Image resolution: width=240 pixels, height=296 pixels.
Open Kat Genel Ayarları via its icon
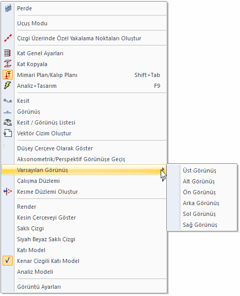[x=8, y=53]
